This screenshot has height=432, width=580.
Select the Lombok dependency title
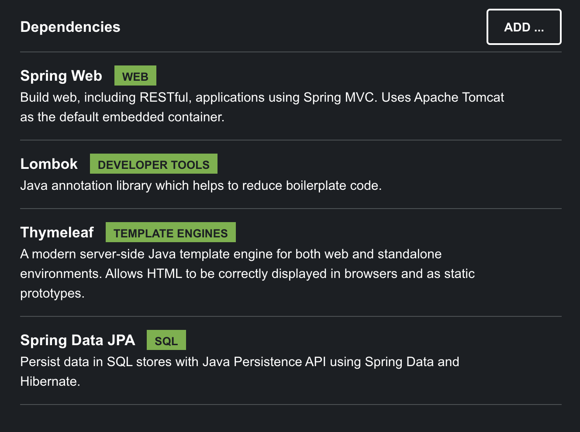tap(49, 164)
